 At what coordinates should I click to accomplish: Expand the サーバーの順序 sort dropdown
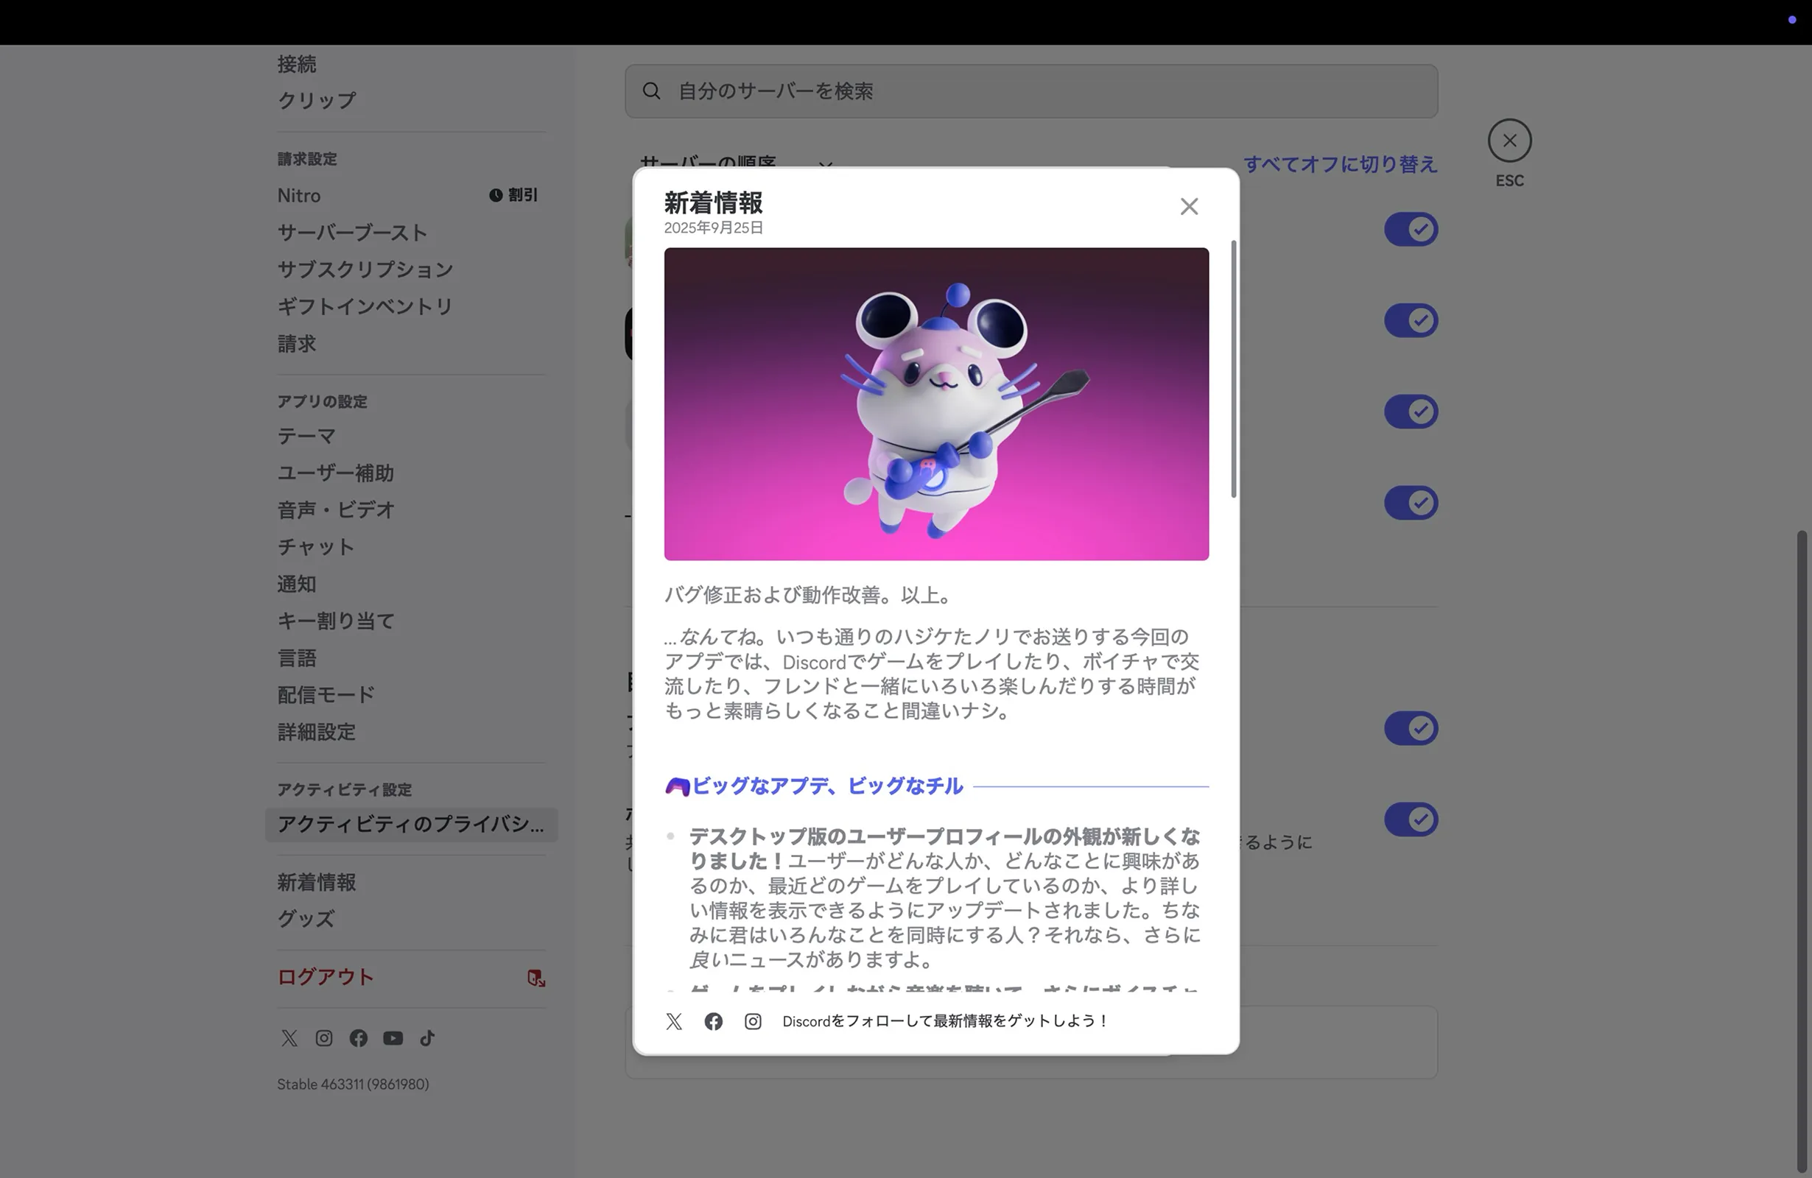pyautogui.click(x=737, y=163)
